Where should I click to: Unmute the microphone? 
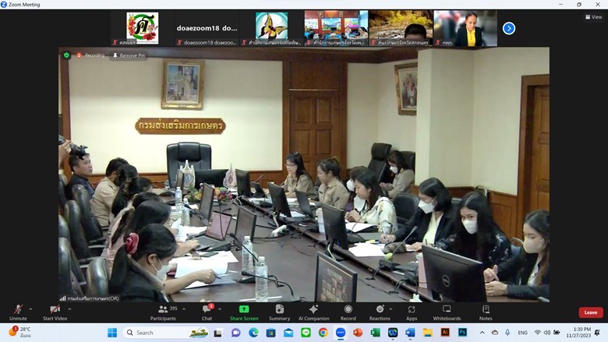point(17,312)
